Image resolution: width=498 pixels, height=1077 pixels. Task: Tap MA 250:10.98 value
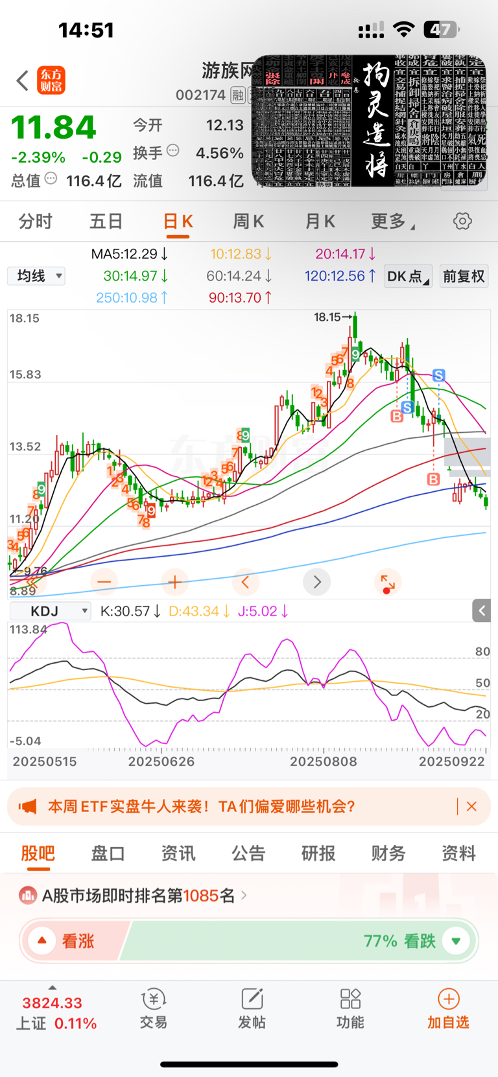[x=132, y=297]
